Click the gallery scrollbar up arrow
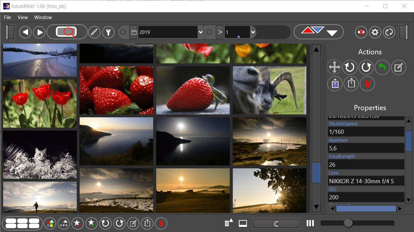This screenshot has height=232, width=414. pos(316,49)
